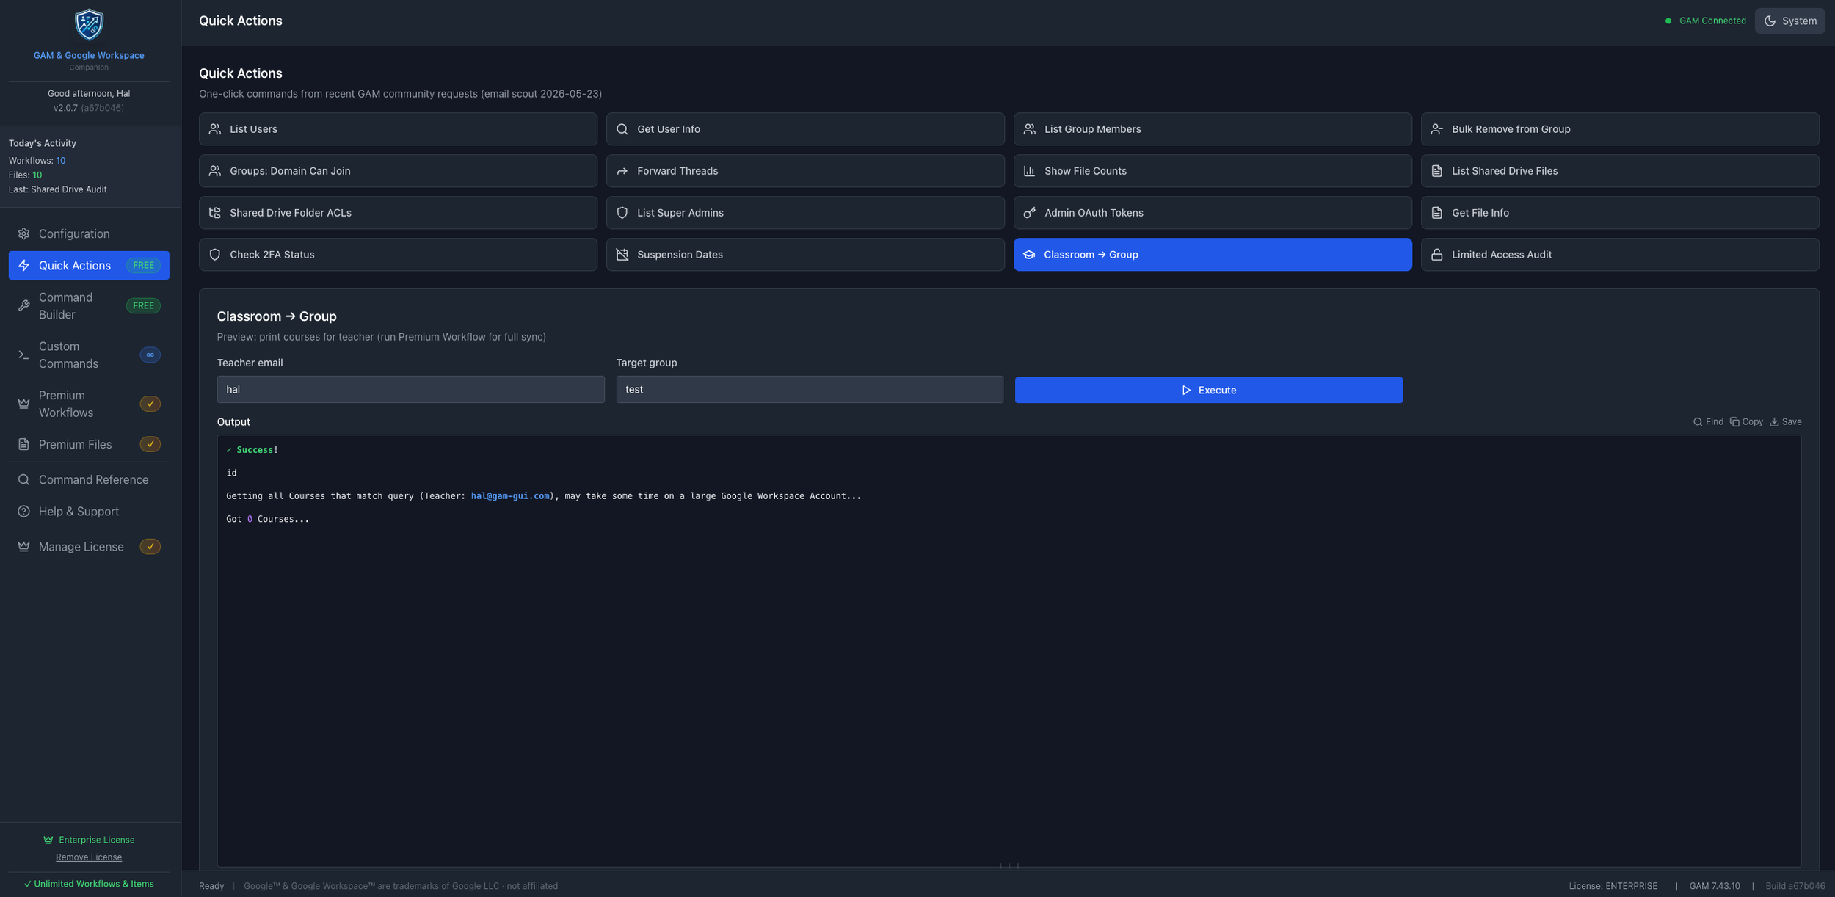
Task: Click the "Good afternoon, Hal" greeting
Action: tap(89, 94)
